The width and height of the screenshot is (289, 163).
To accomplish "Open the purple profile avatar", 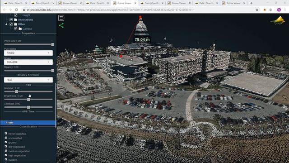I will point(279,10).
